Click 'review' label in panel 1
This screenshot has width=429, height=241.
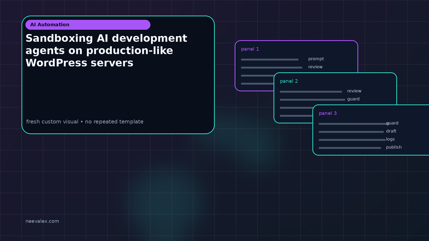click(315, 67)
